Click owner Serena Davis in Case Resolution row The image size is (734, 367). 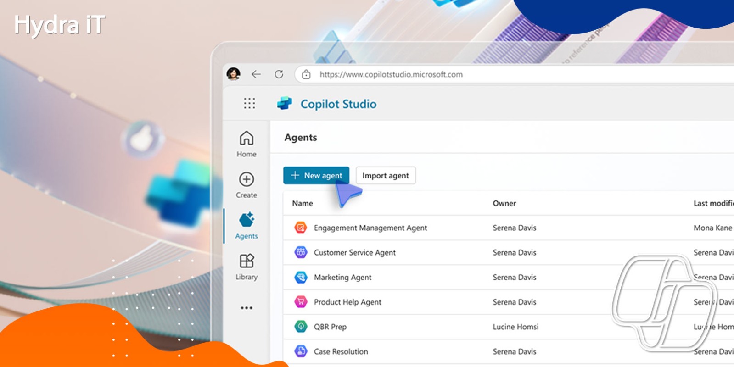point(515,352)
